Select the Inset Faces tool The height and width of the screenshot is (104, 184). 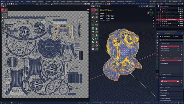coord(97,29)
